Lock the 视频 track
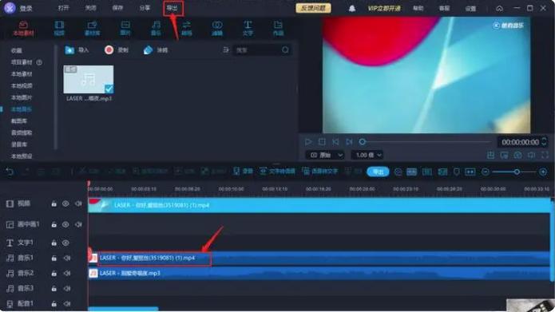This screenshot has width=555, height=312. (x=54, y=203)
